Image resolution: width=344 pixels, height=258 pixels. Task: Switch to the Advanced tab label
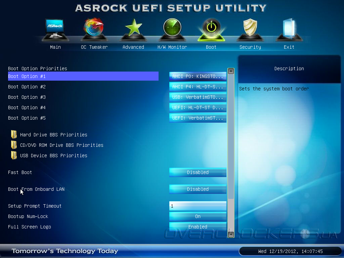coord(133,47)
